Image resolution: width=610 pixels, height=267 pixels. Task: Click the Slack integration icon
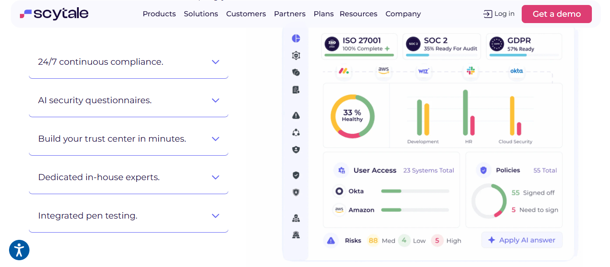[x=471, y=71]
